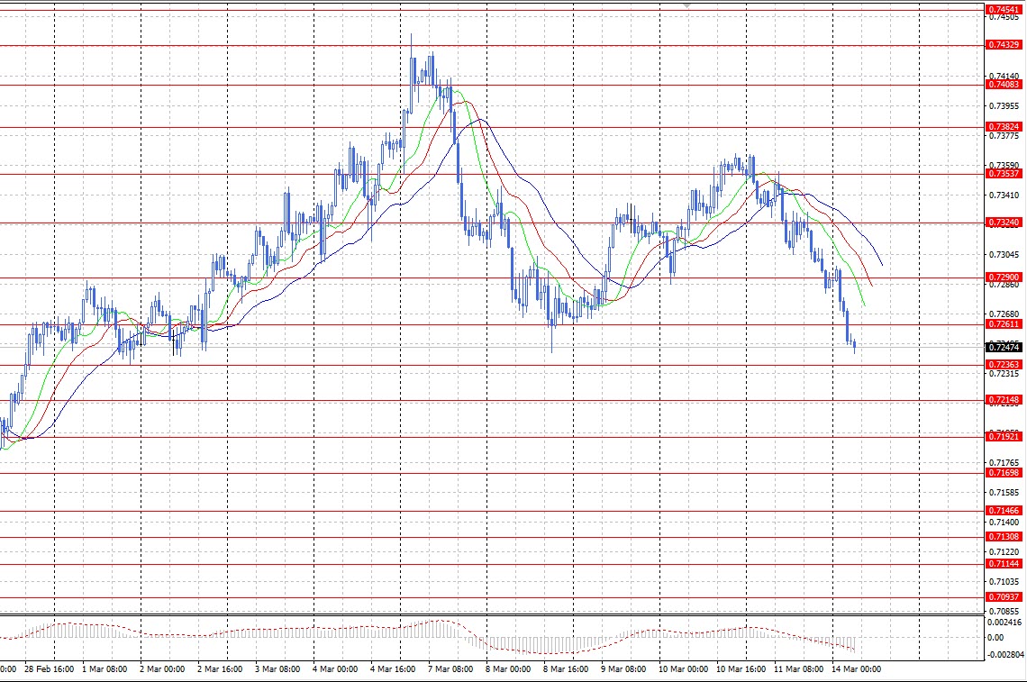Click the chart shift triangle marker at top
The height and width of the screenshot is (682, 1027).
tap(686, 5)
